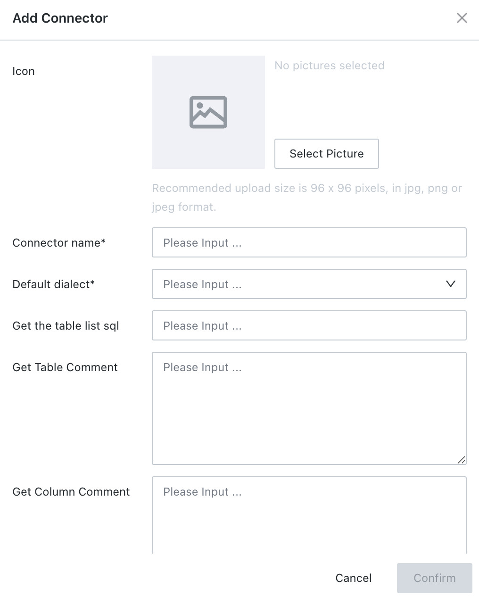Click the Icon field label

point(24,71)
